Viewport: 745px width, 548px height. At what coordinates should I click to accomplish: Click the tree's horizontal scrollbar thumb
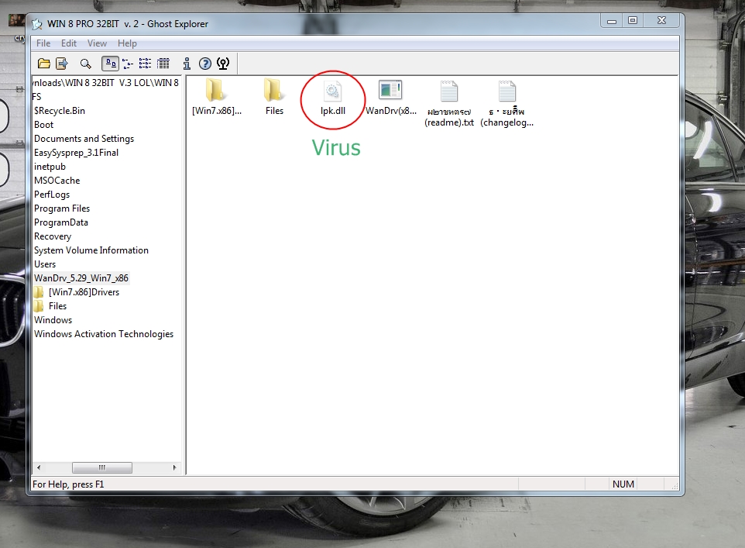tap(102, 467)
